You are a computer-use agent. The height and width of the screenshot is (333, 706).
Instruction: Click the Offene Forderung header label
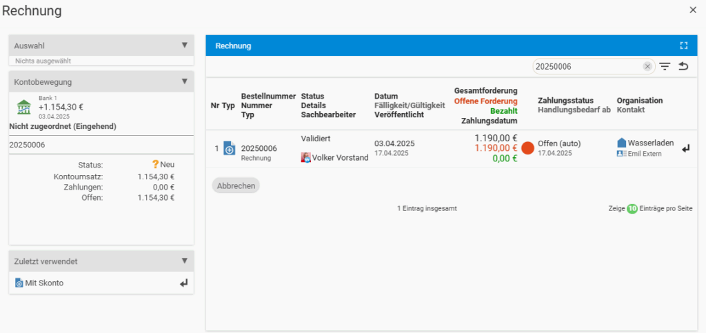coord(486,101)
